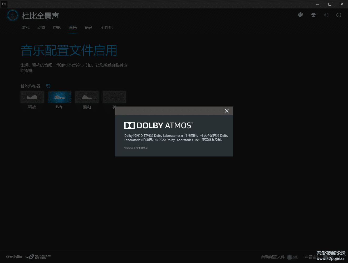Select the 温和 equalizer preset

(x=87, y=97)
